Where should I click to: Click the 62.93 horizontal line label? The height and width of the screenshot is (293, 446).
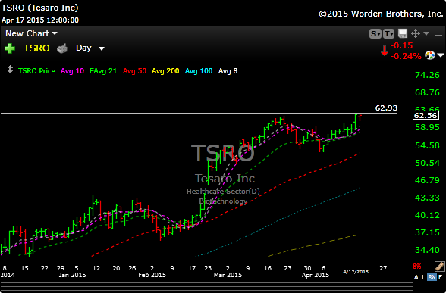(386, 108)
